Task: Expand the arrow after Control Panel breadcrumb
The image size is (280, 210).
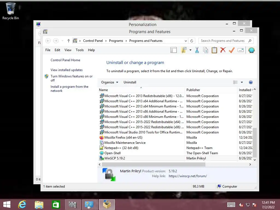Action: pos(106,41)
